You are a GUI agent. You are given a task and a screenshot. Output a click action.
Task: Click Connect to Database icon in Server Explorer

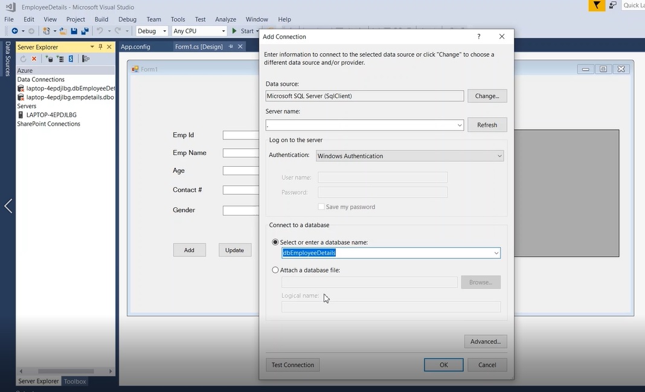pos(49,59)
